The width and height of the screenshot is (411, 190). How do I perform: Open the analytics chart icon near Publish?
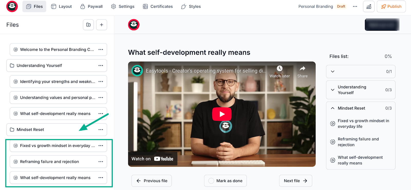(x=369, y=6)
